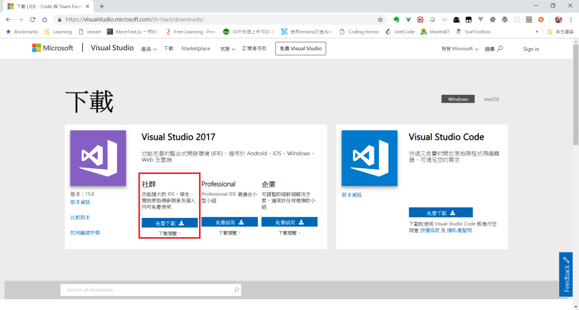Screen dimensions: 579x310
Task: Open the black ghost extension icon
Action: pos(456,20)
